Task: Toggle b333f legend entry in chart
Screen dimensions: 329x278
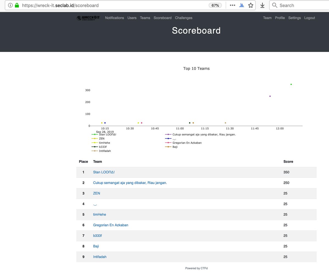Action: pos(99,147)
